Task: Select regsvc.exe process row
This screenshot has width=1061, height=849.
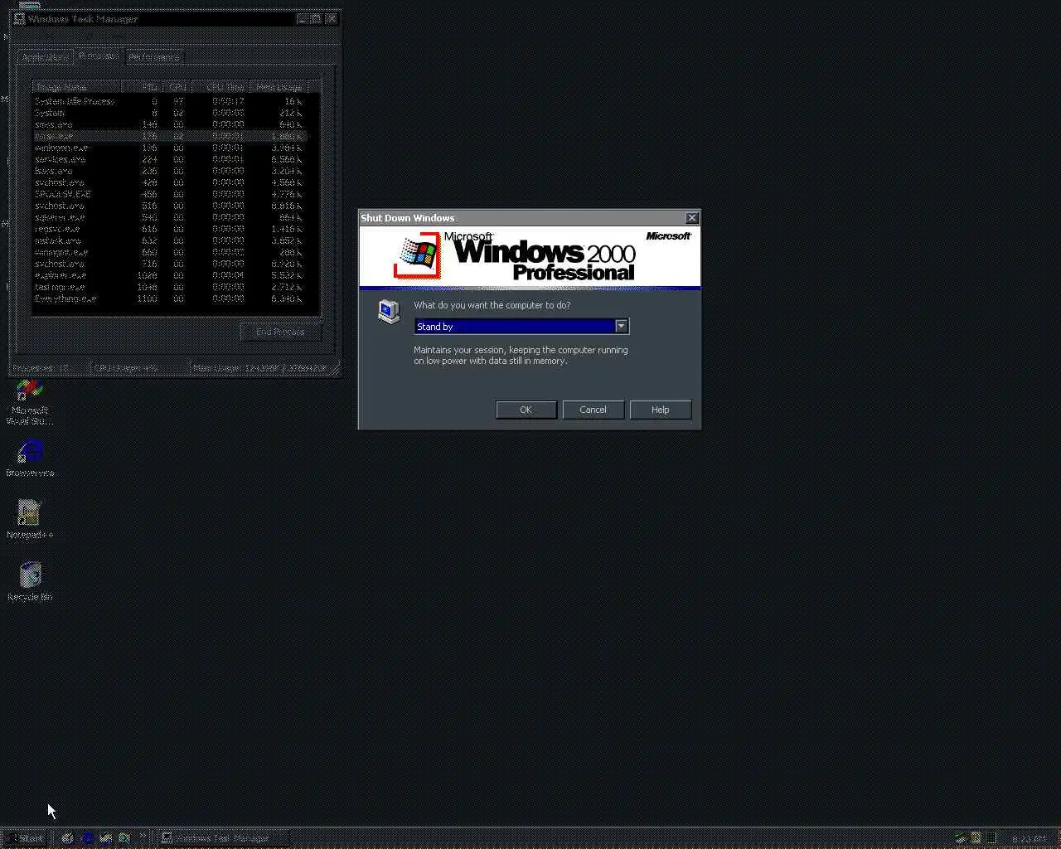Action: coord(170,229)
